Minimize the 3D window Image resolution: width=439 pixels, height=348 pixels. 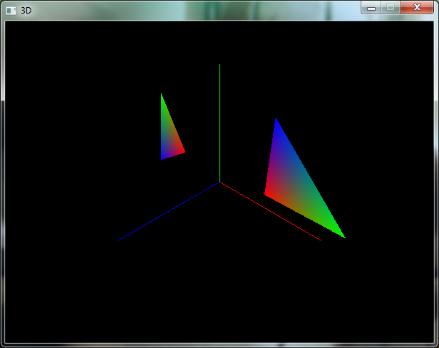[x=371, y=7]
